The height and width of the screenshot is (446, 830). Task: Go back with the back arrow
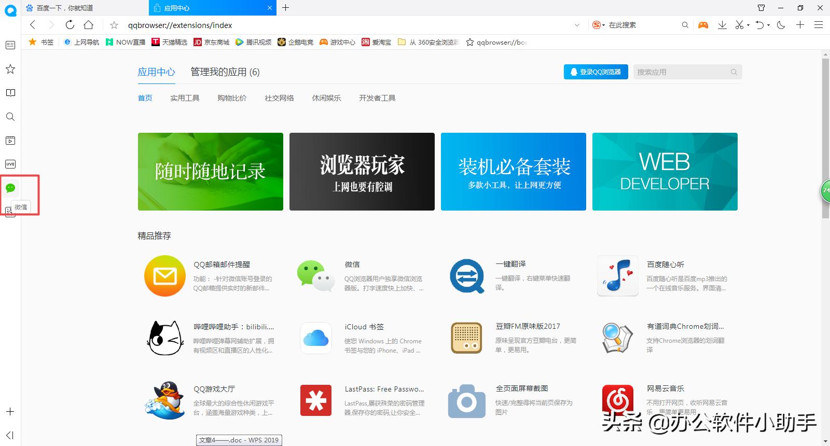pyautogui.click(x=33, y=25)
